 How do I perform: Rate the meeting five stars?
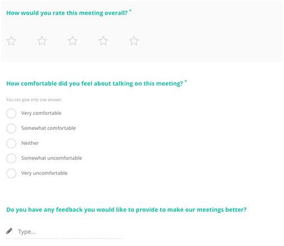tap(134, 41)
